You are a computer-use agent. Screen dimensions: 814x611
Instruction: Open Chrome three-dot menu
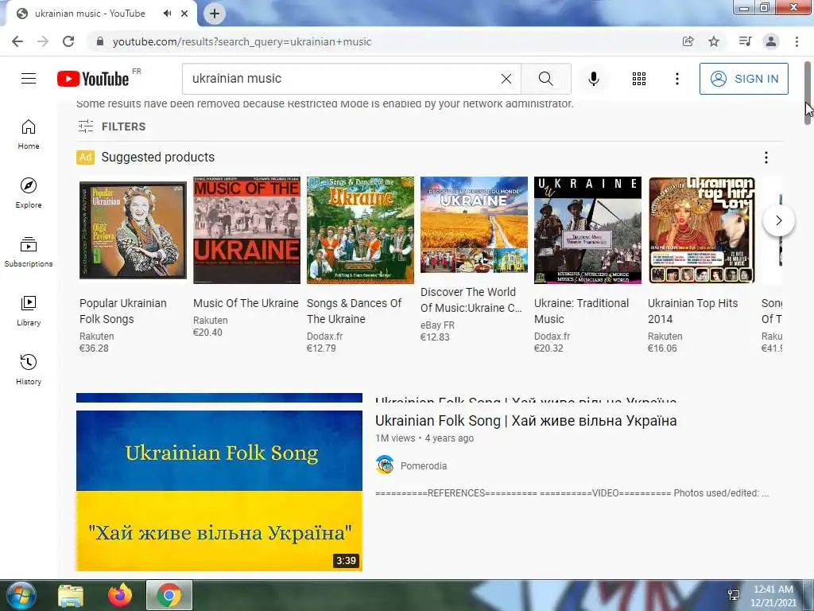point(797,41)
